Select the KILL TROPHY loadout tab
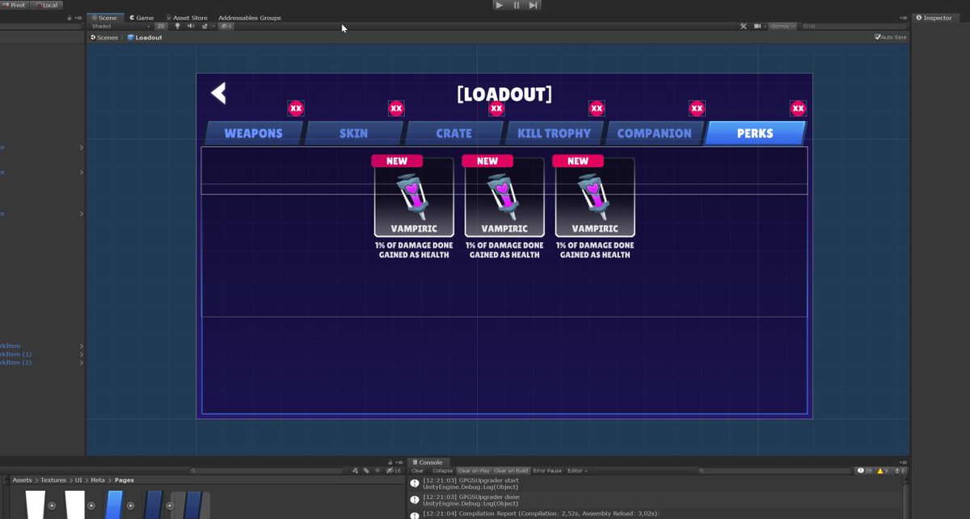 554,133
